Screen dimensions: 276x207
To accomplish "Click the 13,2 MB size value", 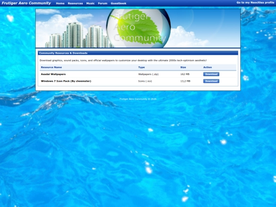I will [x=186, y=81].
